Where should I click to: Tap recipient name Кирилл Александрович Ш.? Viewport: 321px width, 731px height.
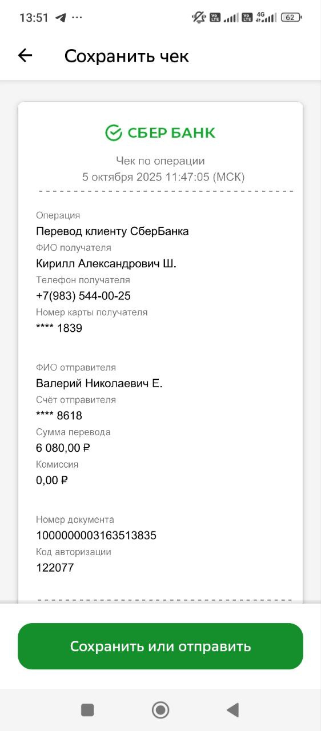[x=106, y=264]
